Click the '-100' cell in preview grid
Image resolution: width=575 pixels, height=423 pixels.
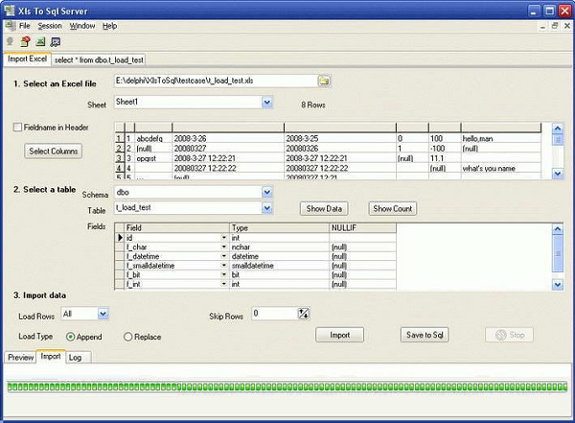pyautogui.click(x=445, y=149)
